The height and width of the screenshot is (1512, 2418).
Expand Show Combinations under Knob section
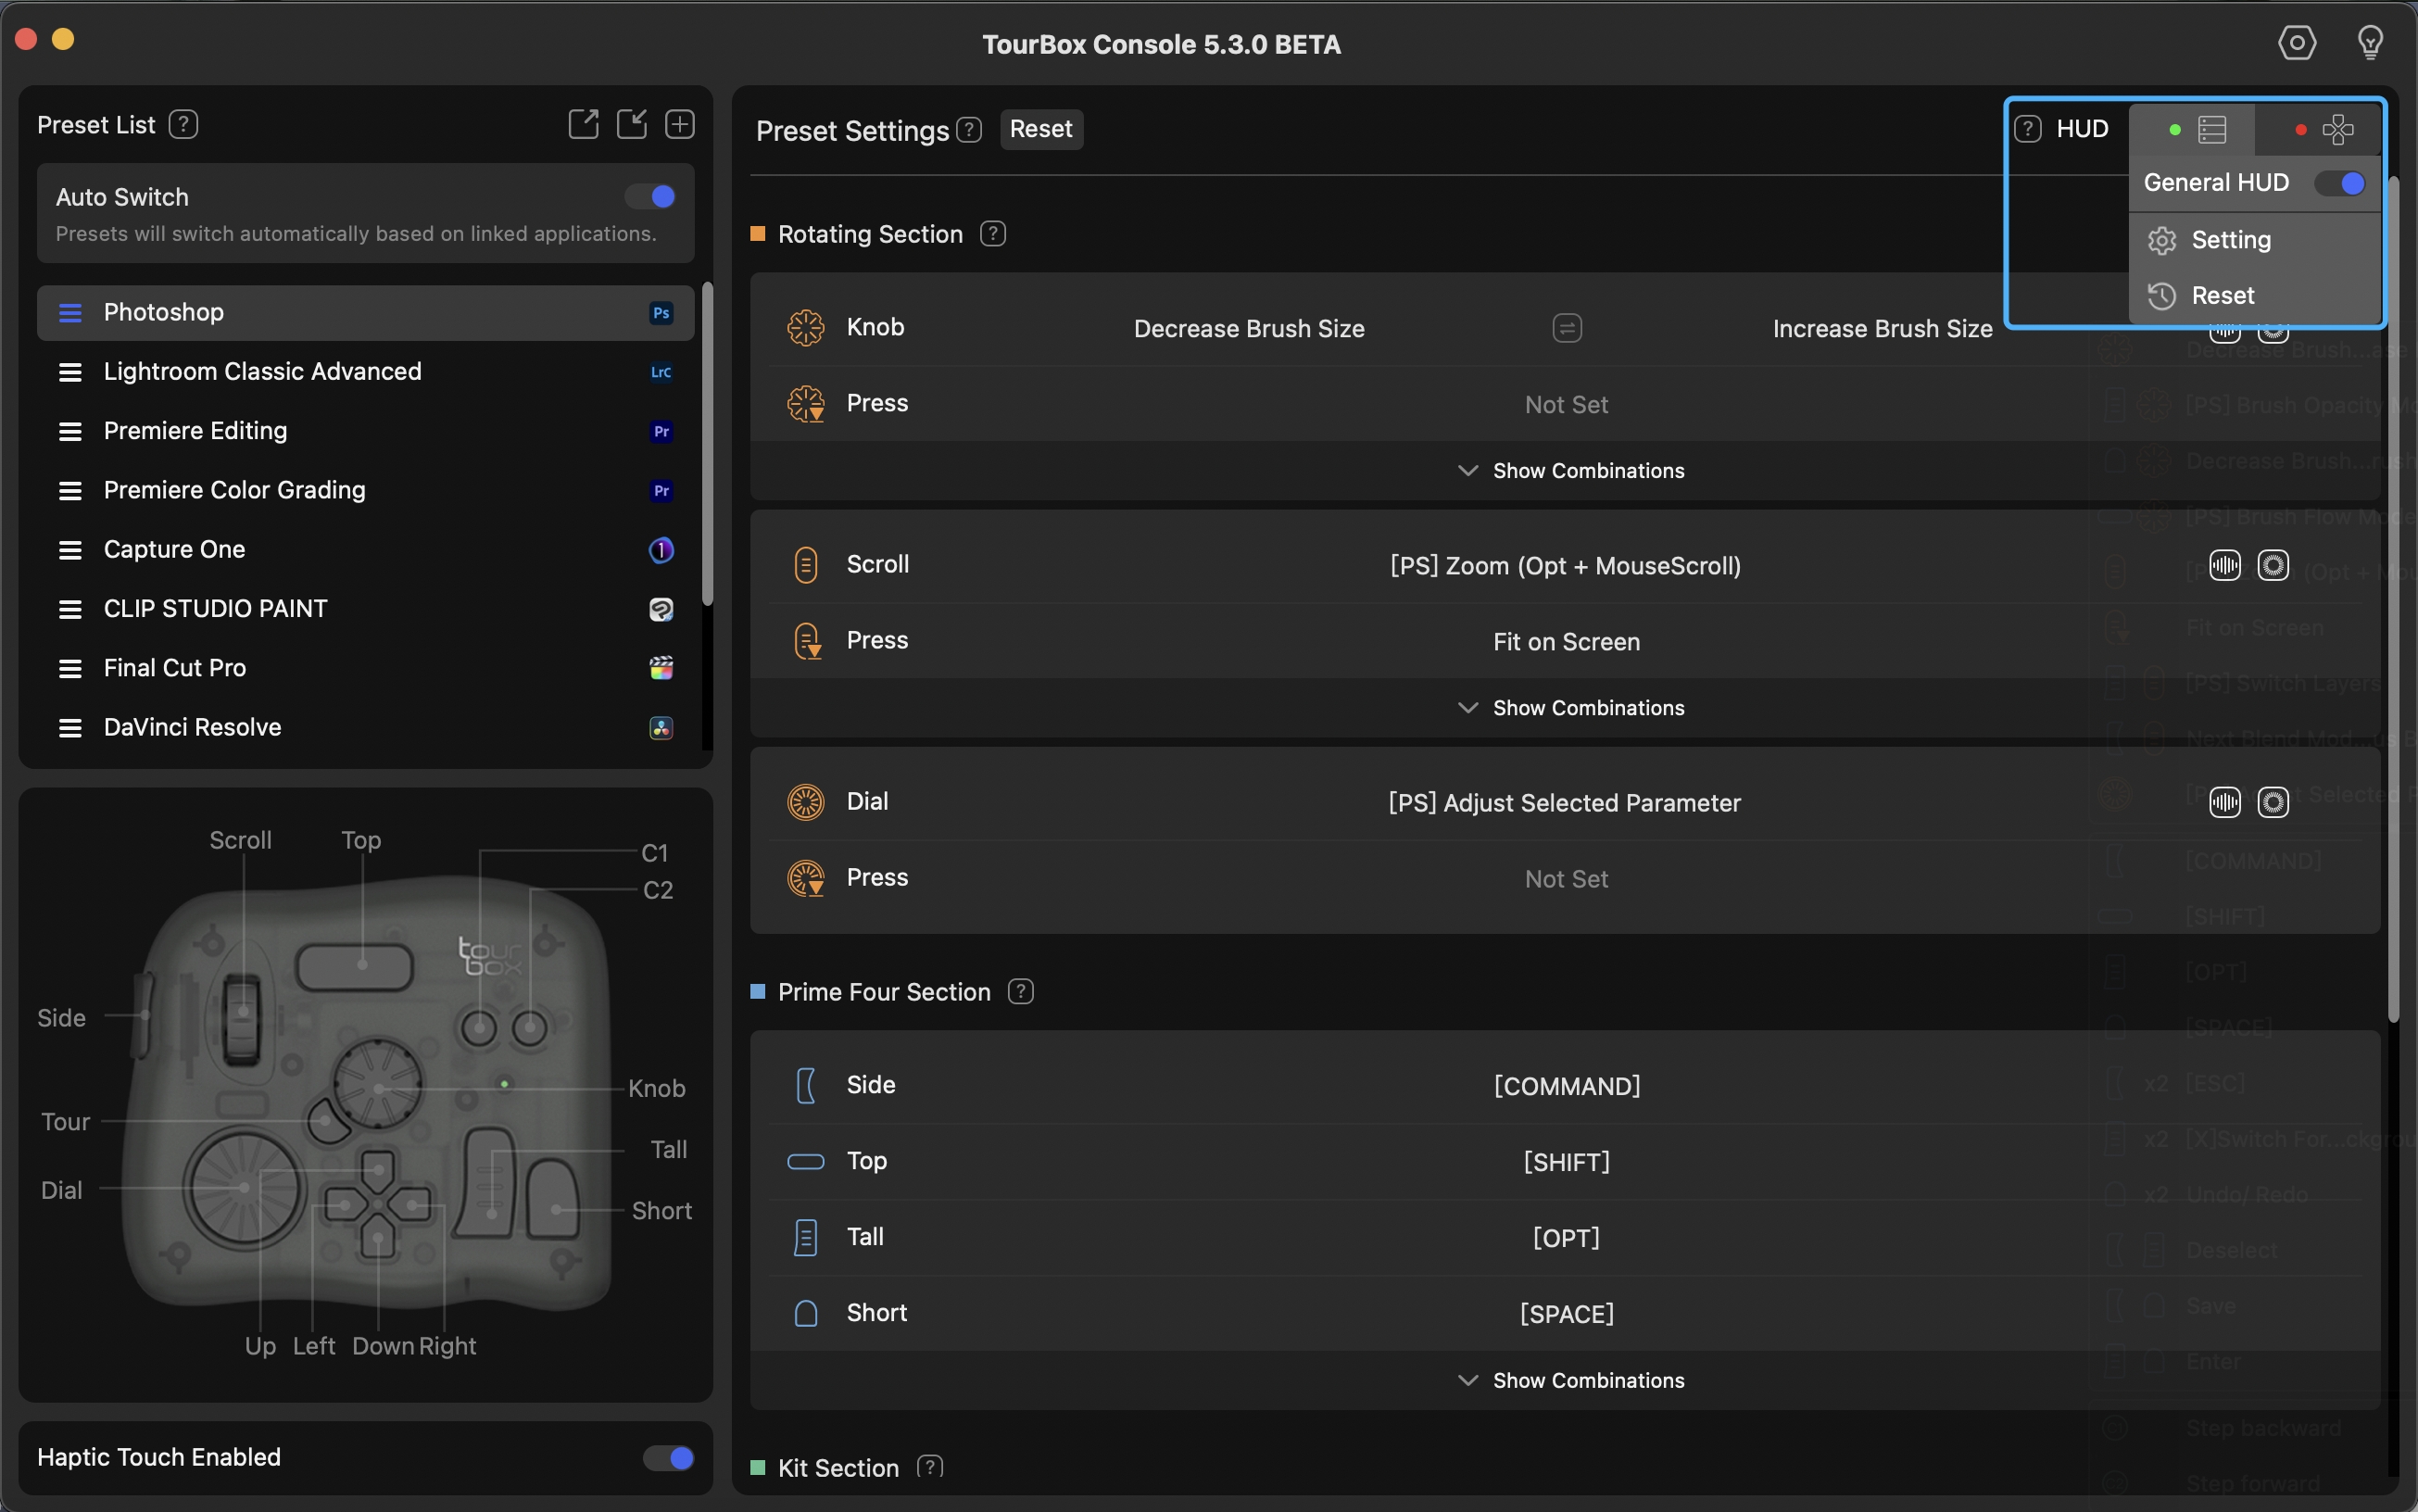point(1565,471)
